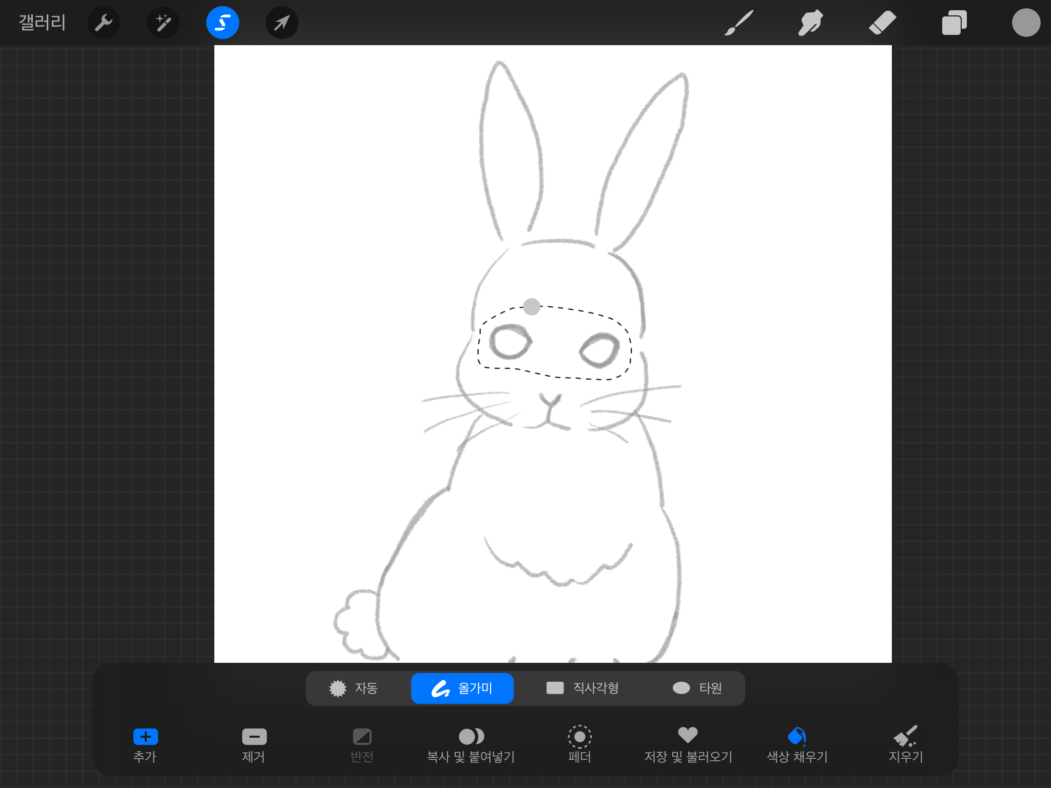The image size is (1051, 788).
Task: Open 저장 및 불러오기 saved selections
Action: point(688,744)
